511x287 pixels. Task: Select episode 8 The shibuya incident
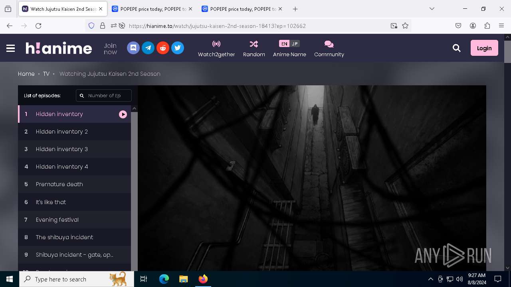(x=74, y=237)
